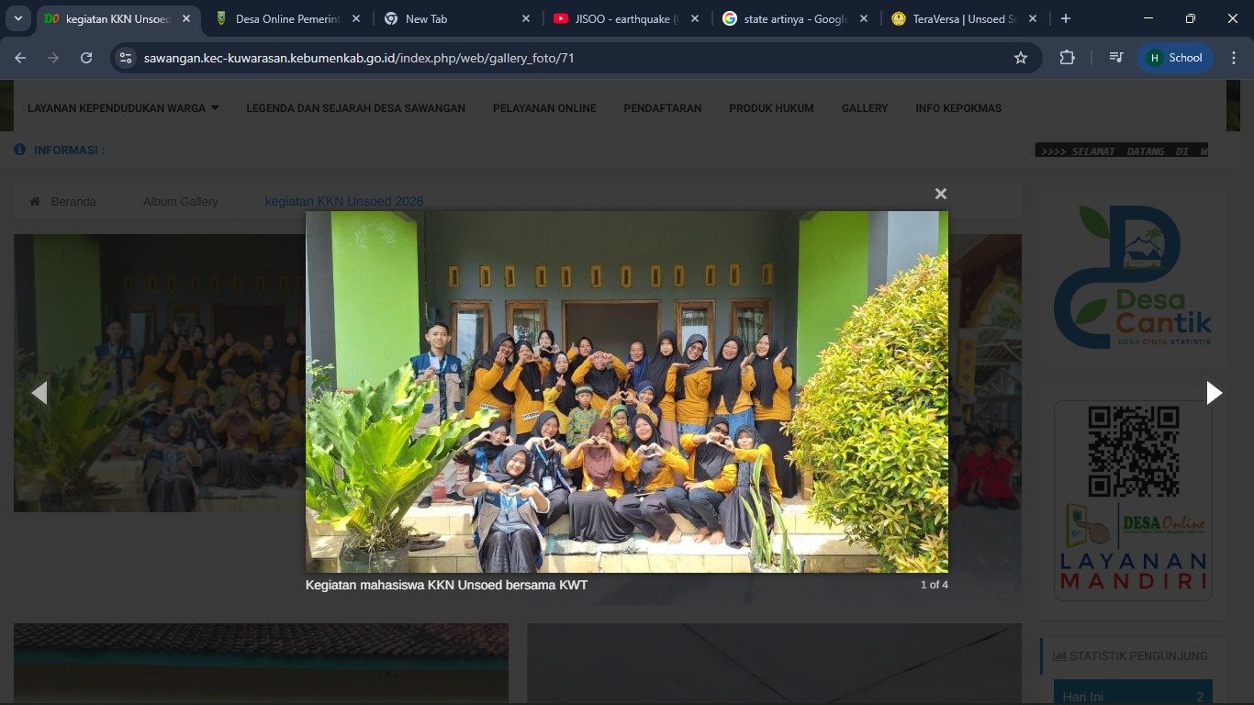Expand the LAYANAN KEPENDUDUKAN WARGA dropdown
Image resolution: width=1254 pixels, height=705 pixels.
pyautogui.click(x=119, y=107)
